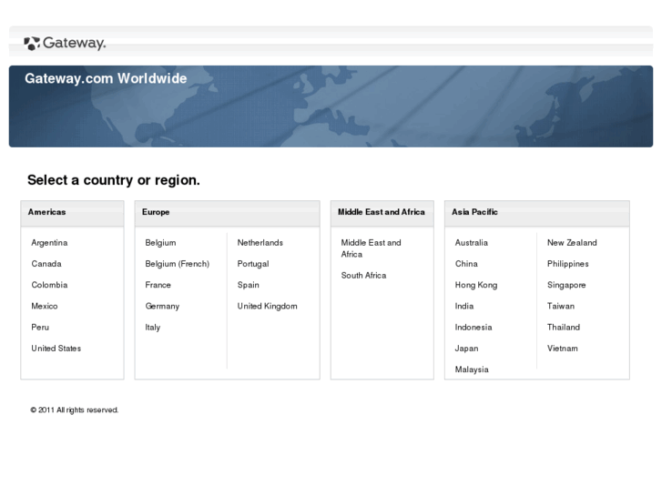Click the 2011 All rights reserved text
Viewport: 662px width, 496px height.
point(75,410)
